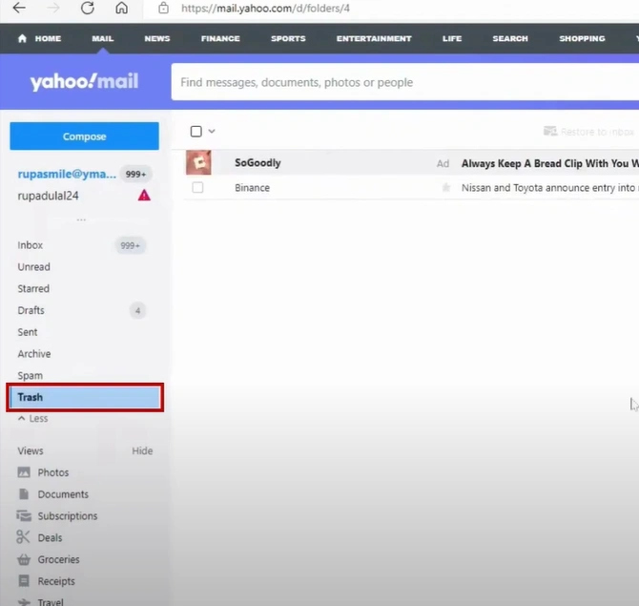Open the ENTERTAINMENT navigation tab
This screenshot has width=639, height=606.
[x=374, y=38]
